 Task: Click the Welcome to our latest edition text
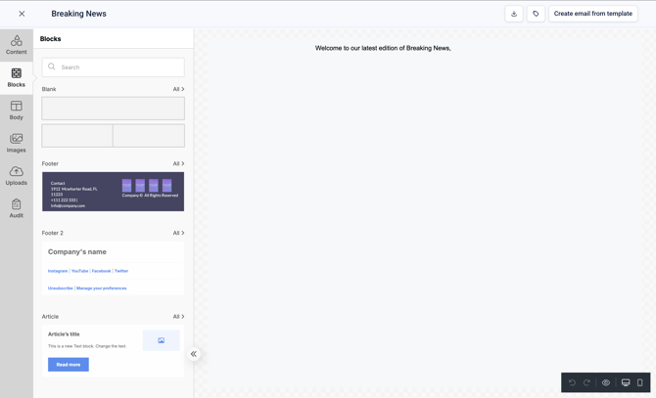pyautogui.click(x=383, y=49)
